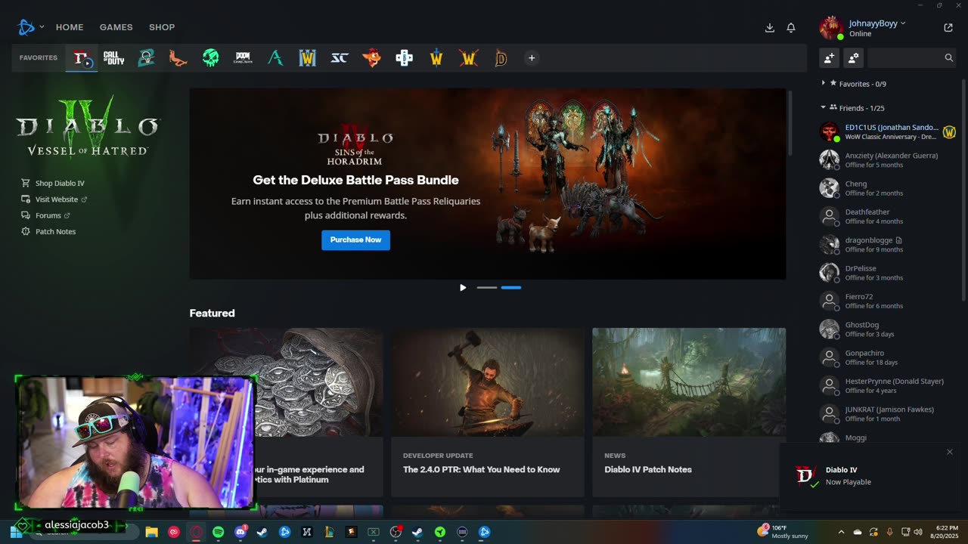The width and height of the screenshot is (968, 544).
Task: Open Visit Website link
Action: [54, 199]
